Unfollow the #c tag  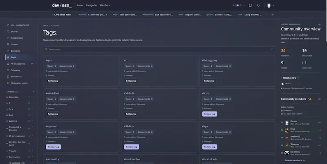[x=131, y=81]
